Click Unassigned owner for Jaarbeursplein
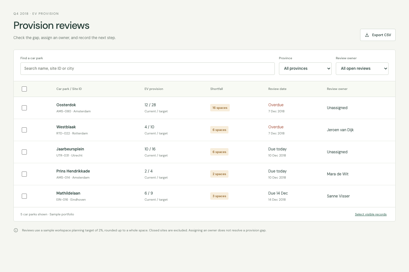The width and height of the screenshot is (409, 272). [337, 152]
